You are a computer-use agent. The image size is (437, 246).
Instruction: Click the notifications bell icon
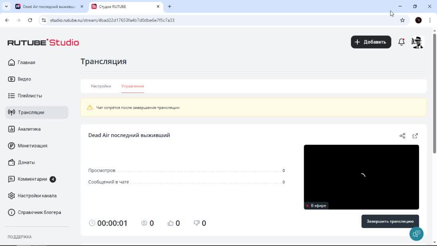tap(401, 42)
